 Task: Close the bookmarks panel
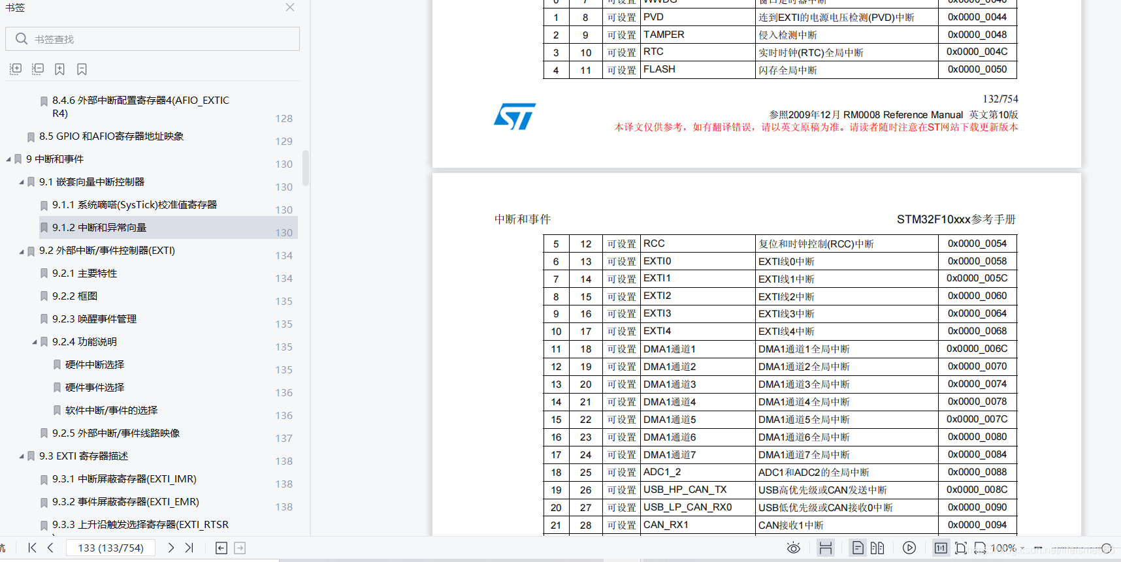[290, 8]
